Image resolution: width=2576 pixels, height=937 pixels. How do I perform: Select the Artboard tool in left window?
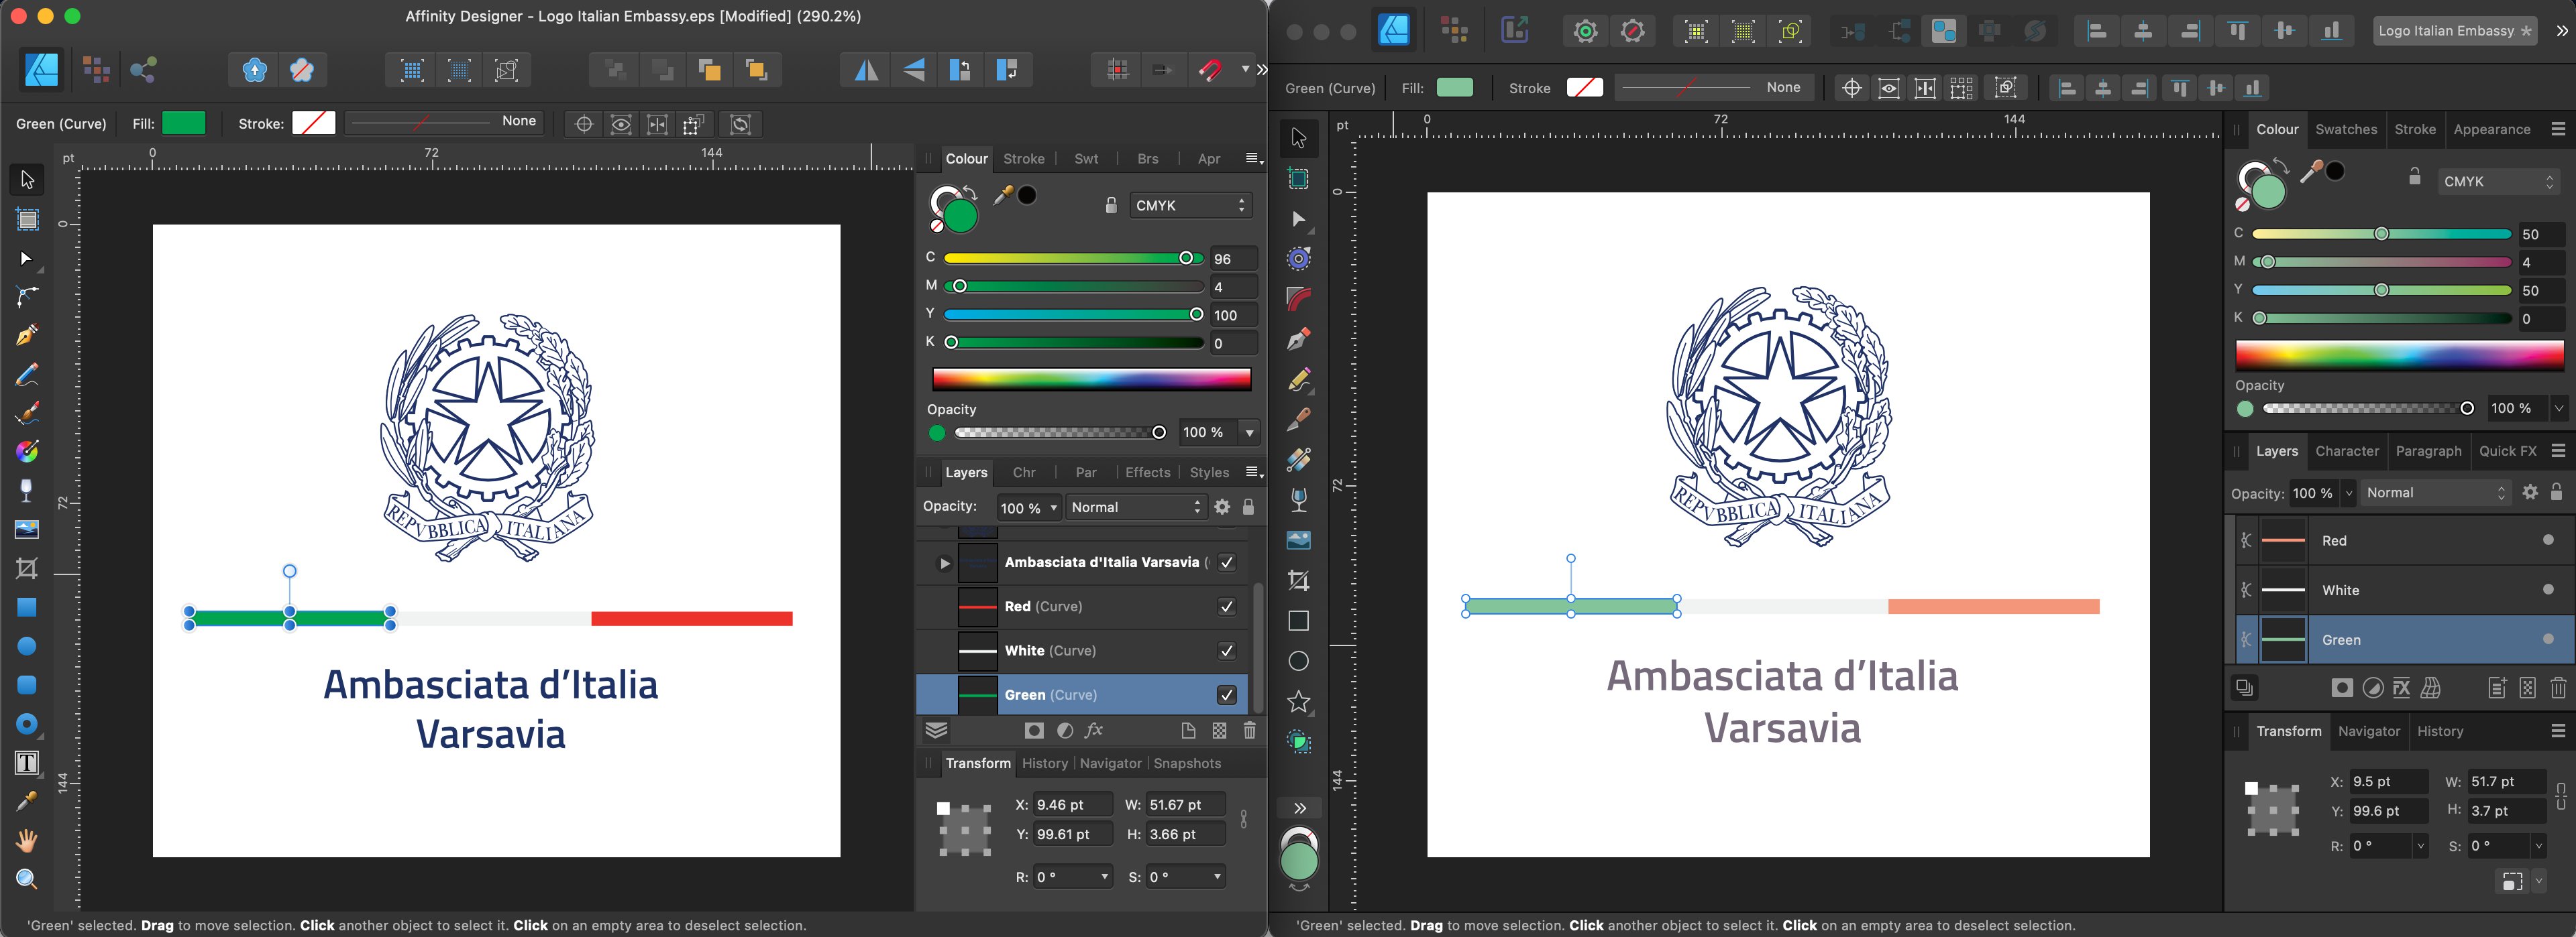click(27, 218)
